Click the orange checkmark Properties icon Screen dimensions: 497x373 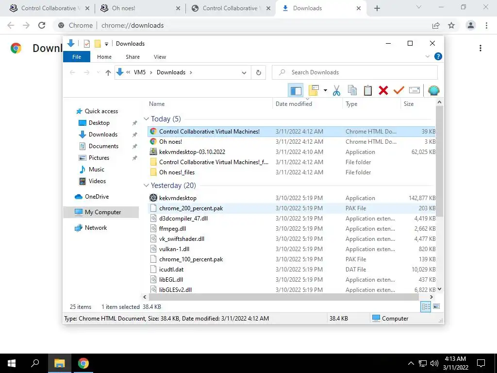pyautogui.click(x=399, y=91)
